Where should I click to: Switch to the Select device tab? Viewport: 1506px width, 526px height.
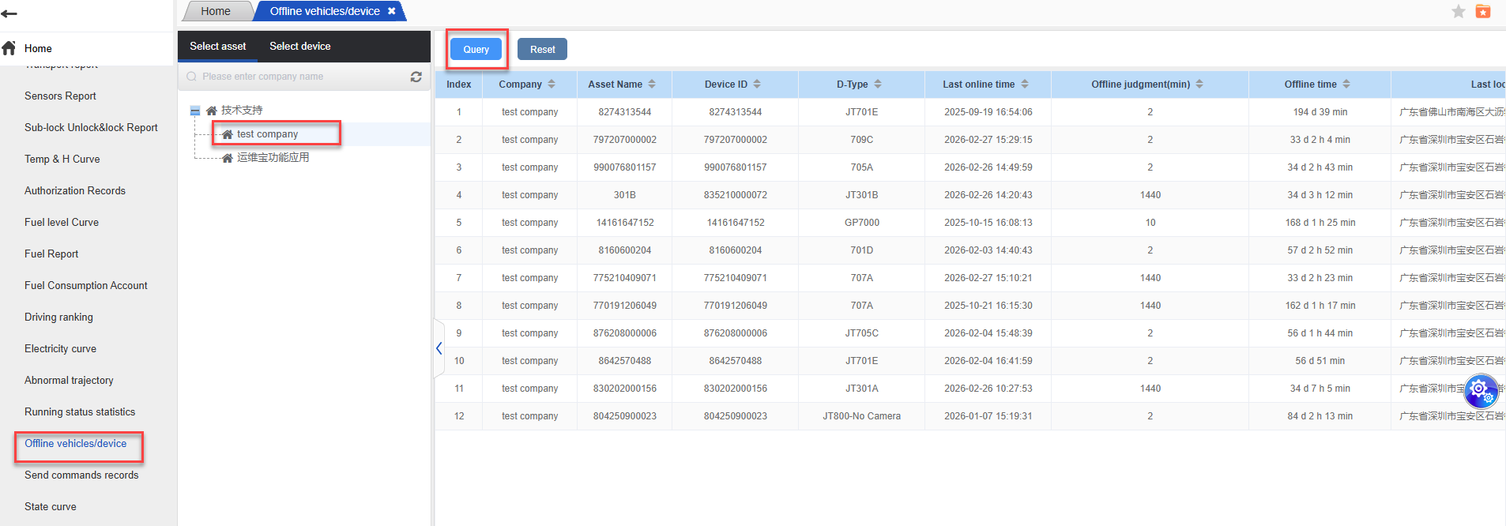[299, 47]
